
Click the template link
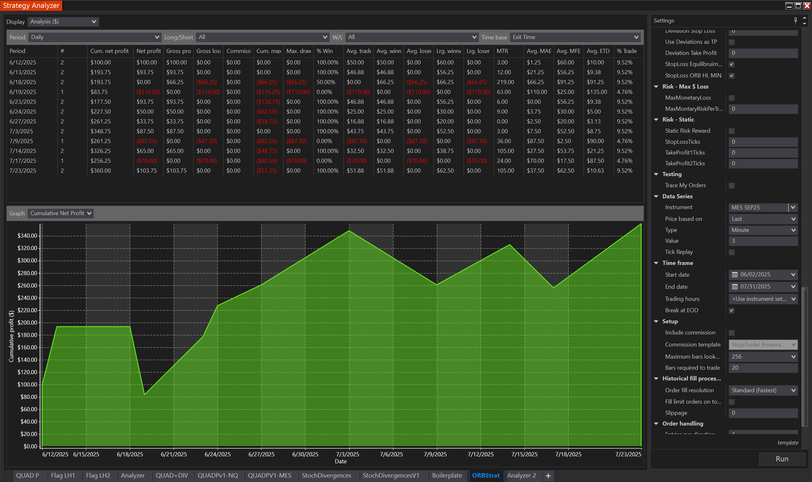pos(788,443)
